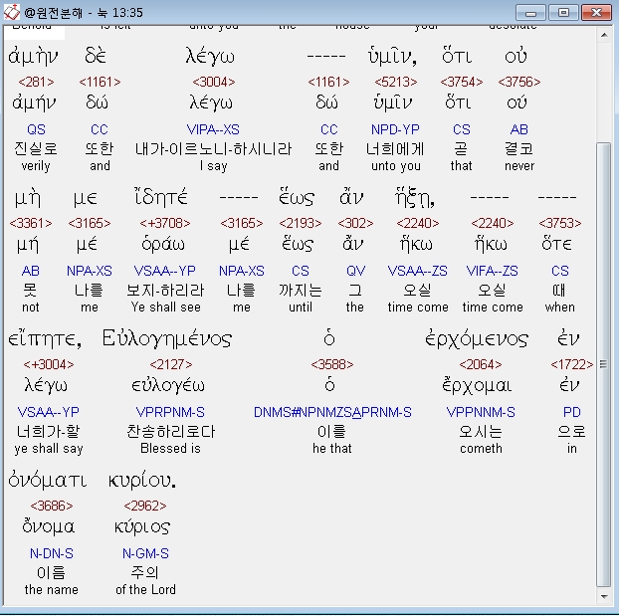Click the parsing code N-DN-S

pyautogui.click(x=52, y=553)
